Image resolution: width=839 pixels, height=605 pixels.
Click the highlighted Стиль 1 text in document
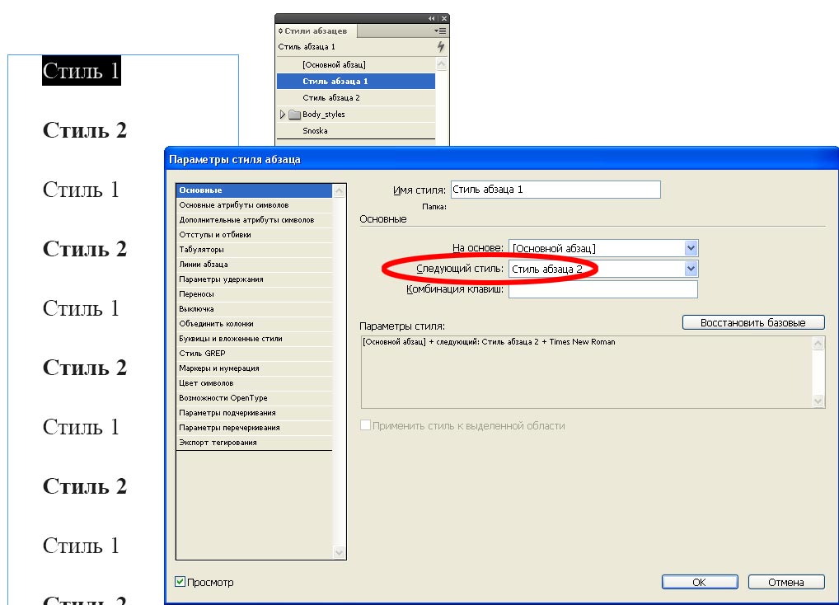tap(82, 71)
